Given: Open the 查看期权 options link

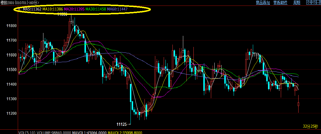Looking at the screenshot, I should [x=281, y=3].
